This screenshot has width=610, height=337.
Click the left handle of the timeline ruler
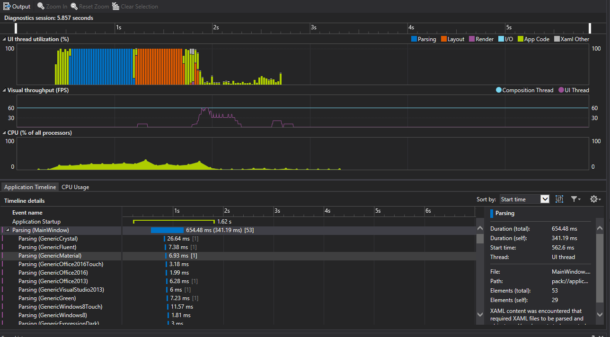point(16,28)
